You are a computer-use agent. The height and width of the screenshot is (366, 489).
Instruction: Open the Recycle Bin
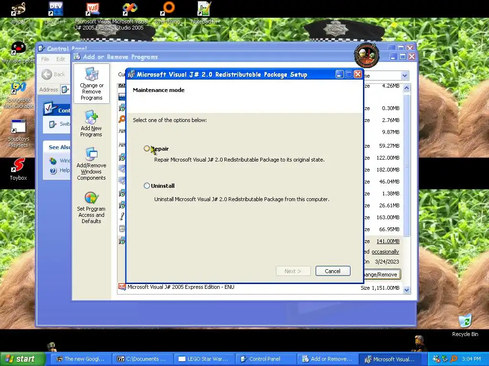point(465,325)
